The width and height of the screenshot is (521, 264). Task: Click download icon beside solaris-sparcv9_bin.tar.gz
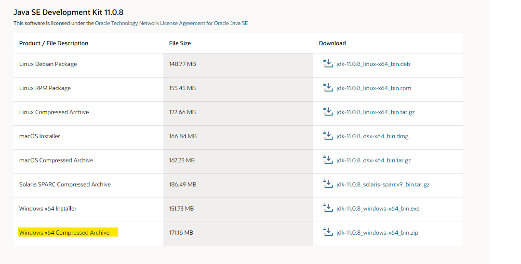click(328, 184)
